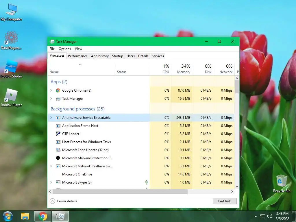Select the DataWagon desktop shortcut
Viewport: 296px width, 222px height.
tap(11, 40)
